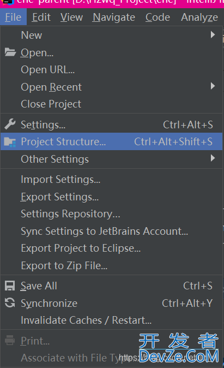Click the folder icon beside Open
Screen dimensions: 224x368
point(10,52)
